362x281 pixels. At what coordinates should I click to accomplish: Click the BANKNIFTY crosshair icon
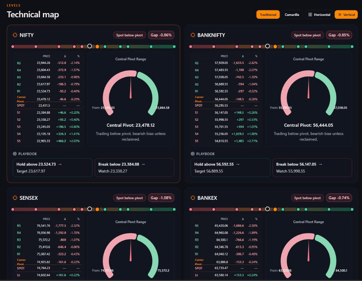click(193, 35)
